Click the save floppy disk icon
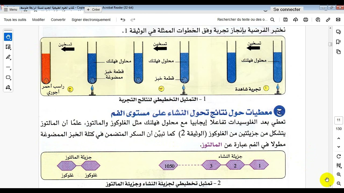Screen dimensions: 344x193 [x=285, y=20]
